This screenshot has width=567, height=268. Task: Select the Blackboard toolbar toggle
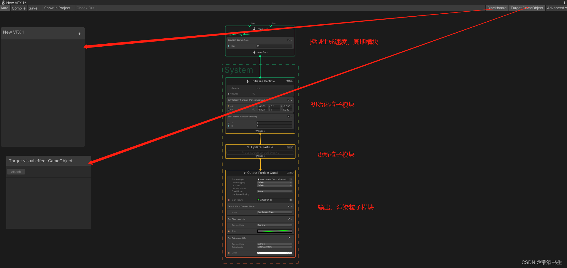(497, 8)
